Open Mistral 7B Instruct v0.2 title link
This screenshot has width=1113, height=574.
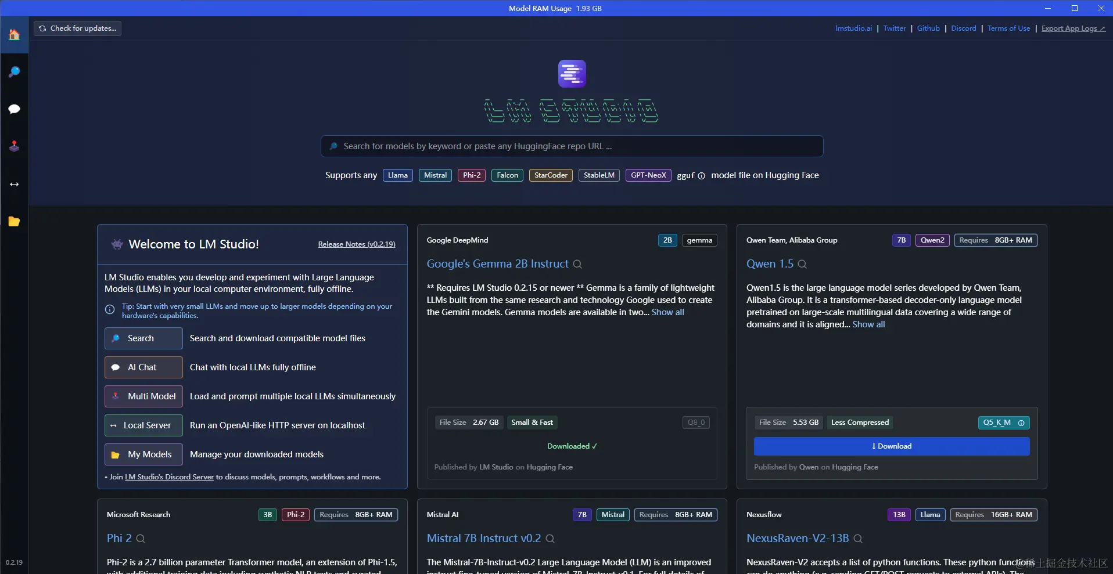pyautogui.click(x=483, y=539)
